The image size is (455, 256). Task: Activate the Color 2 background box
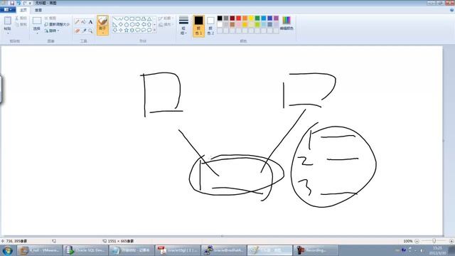point(210,26)
